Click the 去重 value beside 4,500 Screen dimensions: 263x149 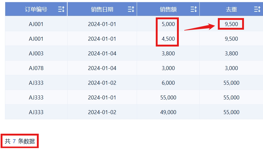[x=231, y=39]
